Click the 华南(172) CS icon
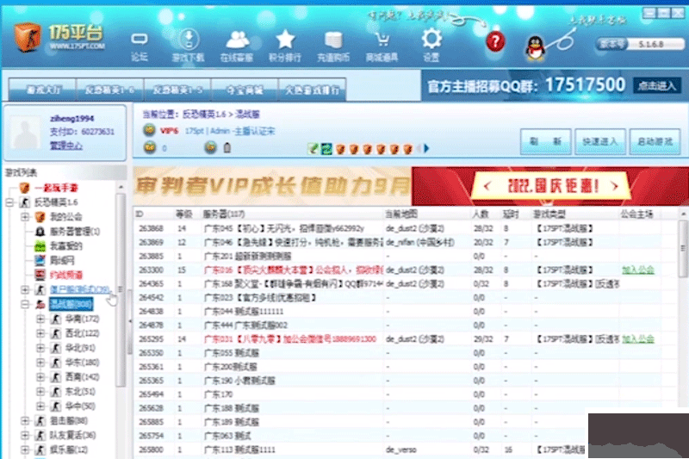Image resolution: width=689 pixels, height=459 pixels. pyautogui.click(x=56, y=319)
